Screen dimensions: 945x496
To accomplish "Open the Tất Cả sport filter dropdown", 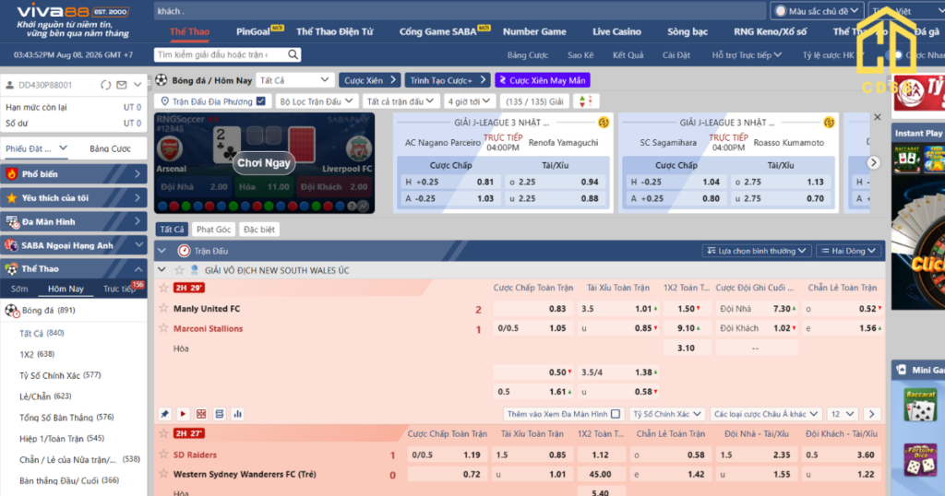I will 294,80.
